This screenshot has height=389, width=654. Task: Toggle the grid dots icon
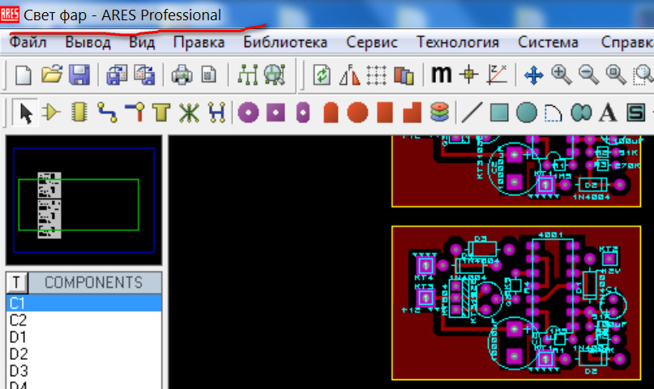click(376, 75)
